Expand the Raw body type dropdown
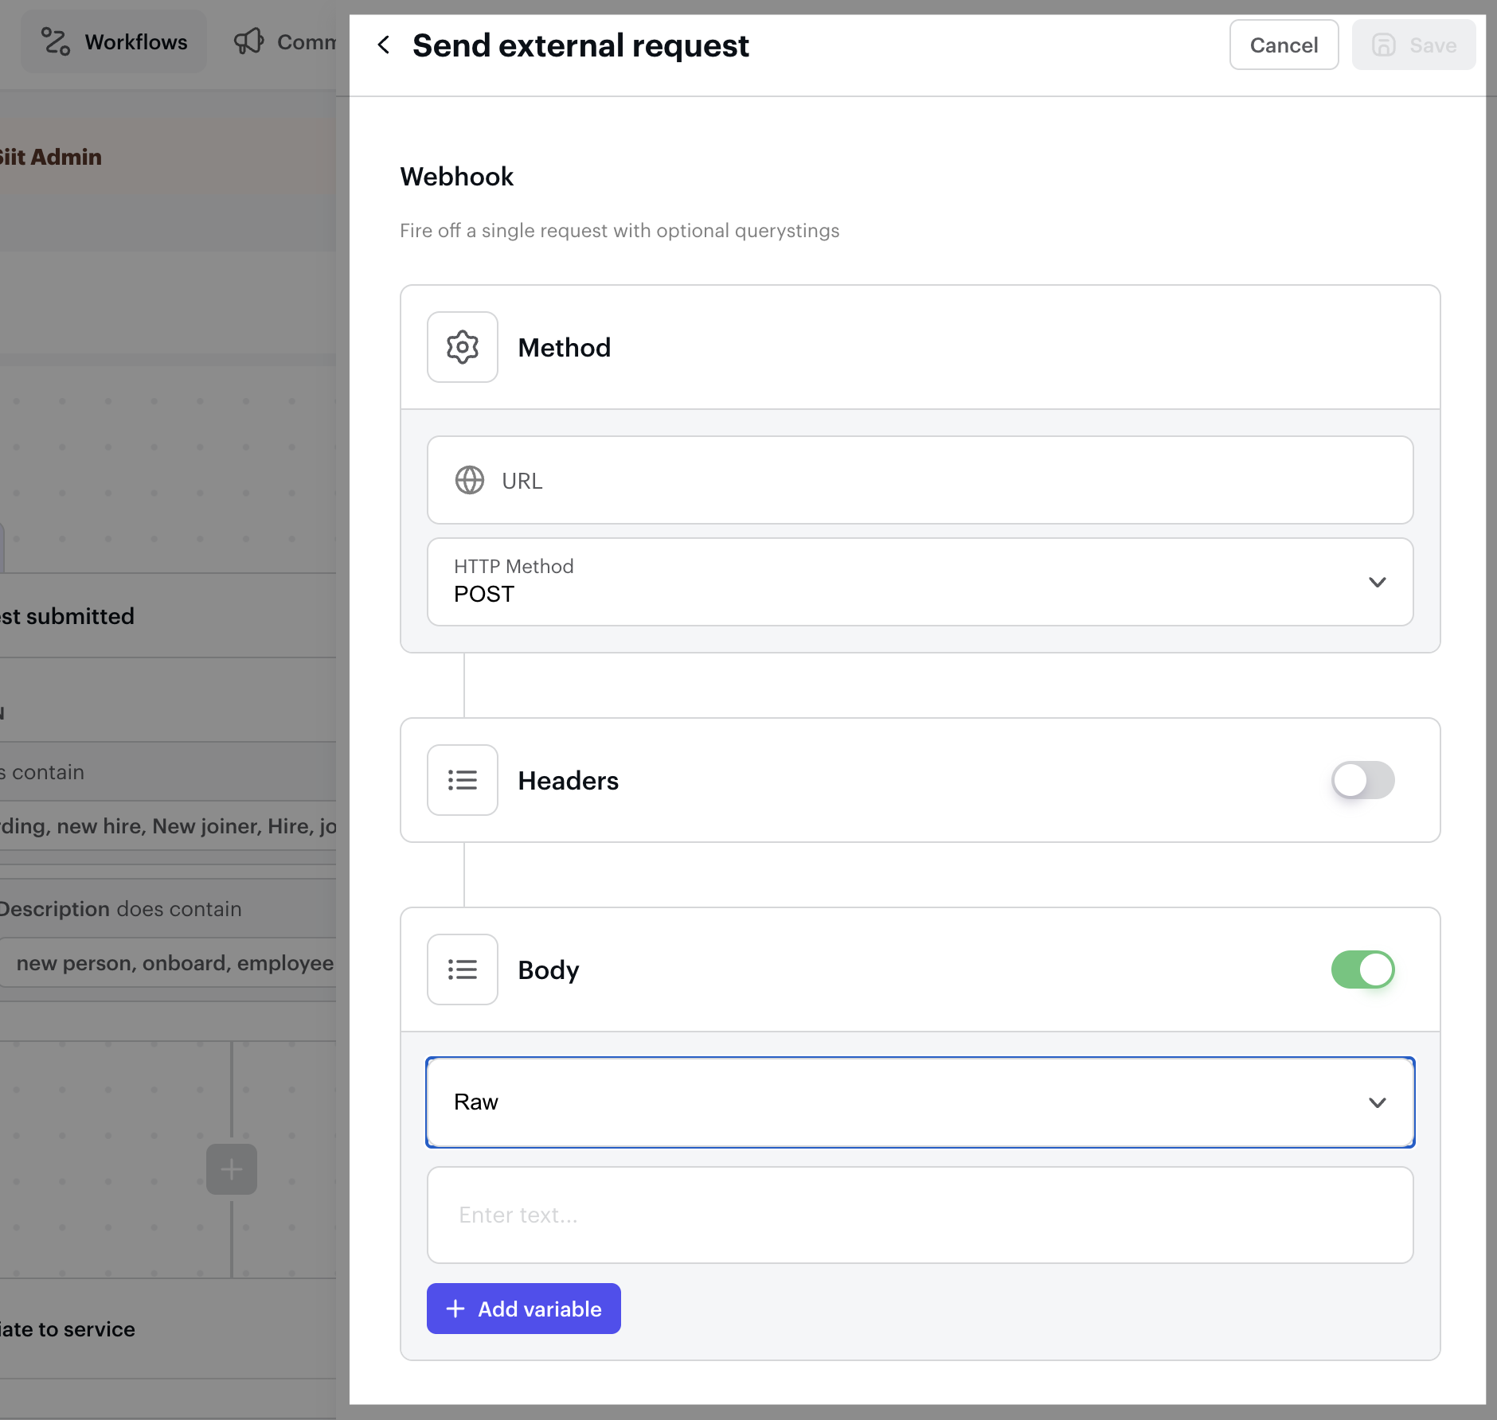Screen dimensions: 1497x1420 click(x=920, y=1102)
